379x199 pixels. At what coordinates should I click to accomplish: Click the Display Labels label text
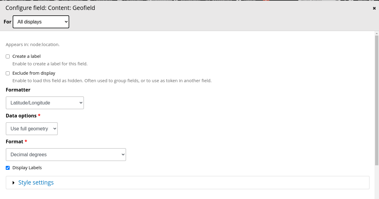27,168
